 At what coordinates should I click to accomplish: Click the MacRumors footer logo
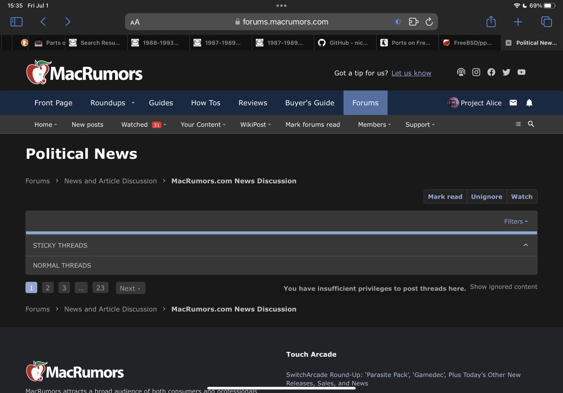pyautogui.click(x=75, y=371)
